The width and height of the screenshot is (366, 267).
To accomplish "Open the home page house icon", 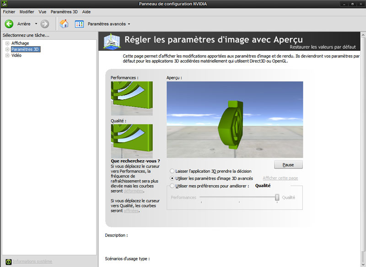I will pos(64,24).
